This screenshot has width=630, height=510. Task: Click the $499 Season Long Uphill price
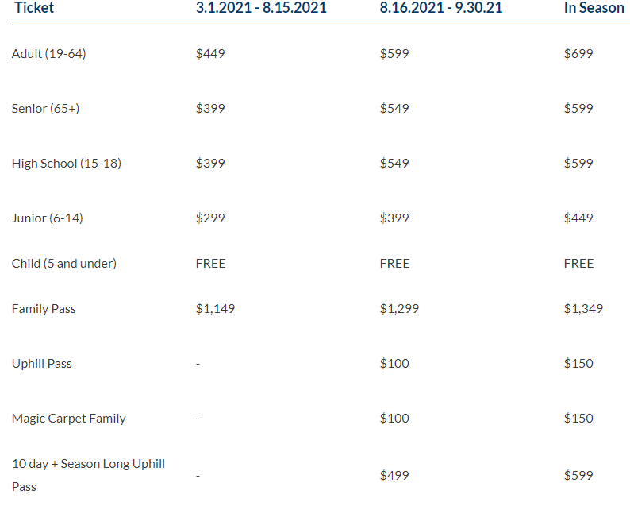(394, 475)
